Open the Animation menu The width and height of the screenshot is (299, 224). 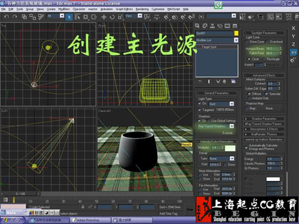point(106,9)
